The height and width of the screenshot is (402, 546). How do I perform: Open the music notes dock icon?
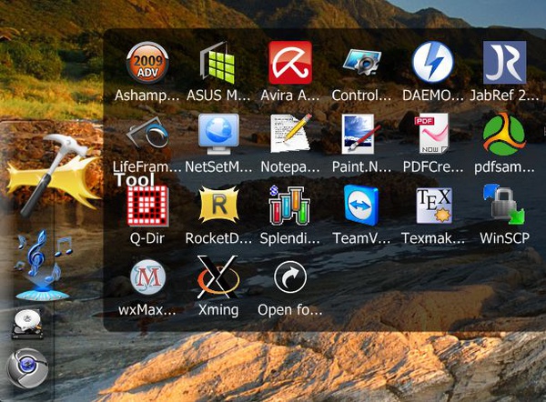point(43,265)
